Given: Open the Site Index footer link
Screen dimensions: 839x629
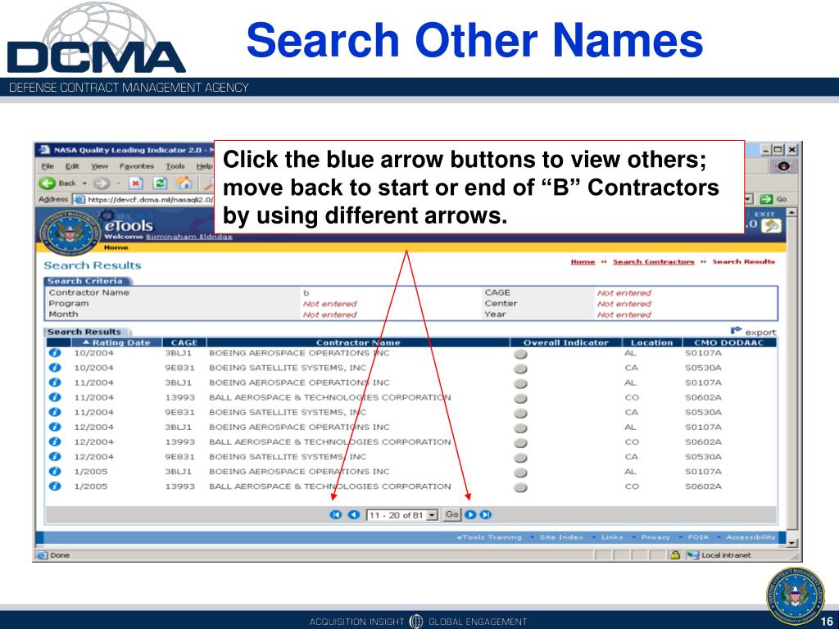Looking at the screenshot, I should (x=561, y=537).
